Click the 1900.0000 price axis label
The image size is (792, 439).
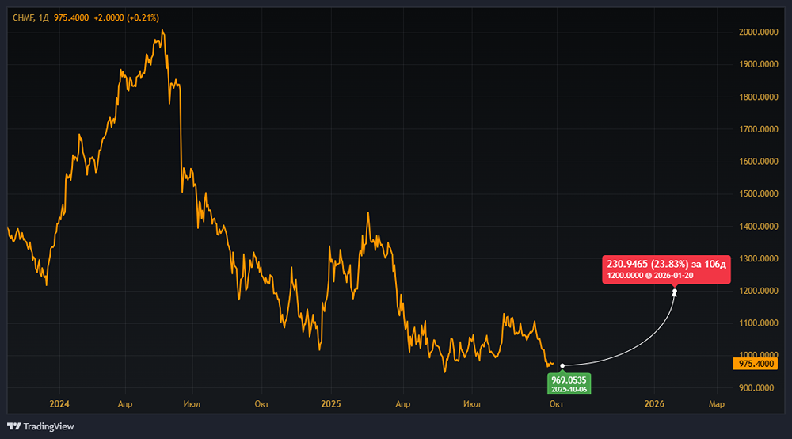[x=758, y=64]
